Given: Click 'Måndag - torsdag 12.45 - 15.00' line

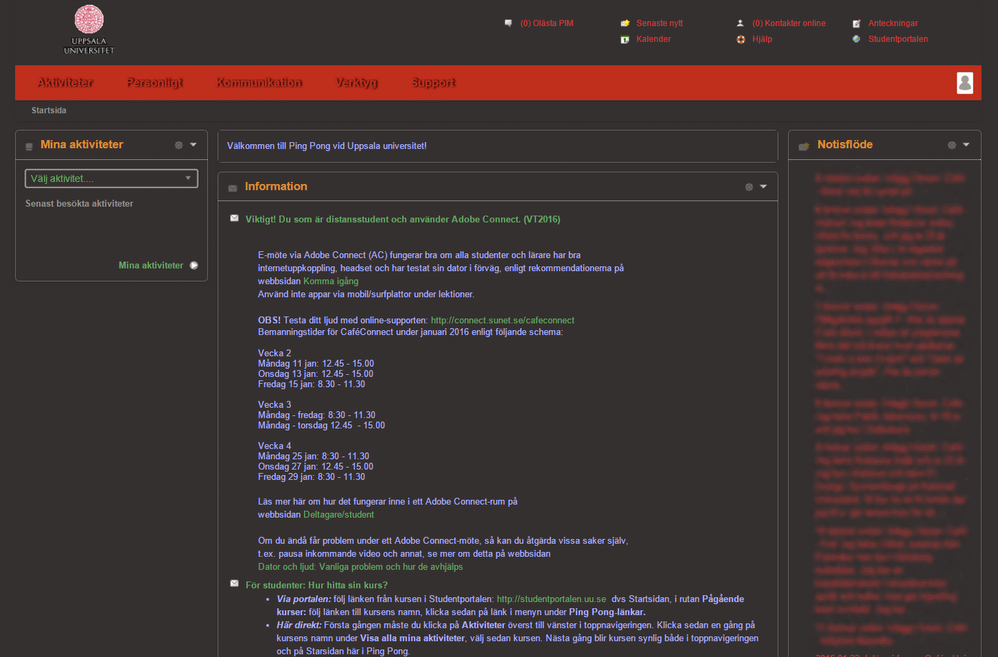Looking at the screenshot, I should tap(321, 426).
